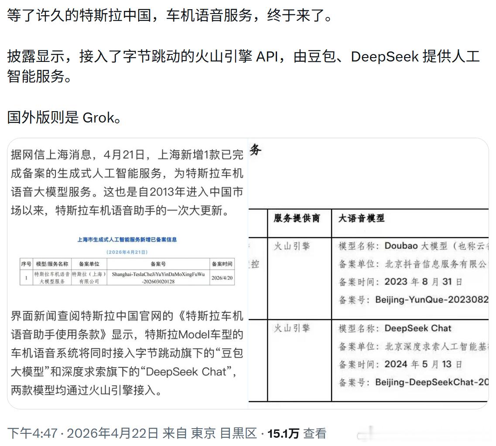This screenshot has width=496, height=446.
Task: Click the text 模型名称: DeepSeek Chat
Action: (x=395, y=328)
